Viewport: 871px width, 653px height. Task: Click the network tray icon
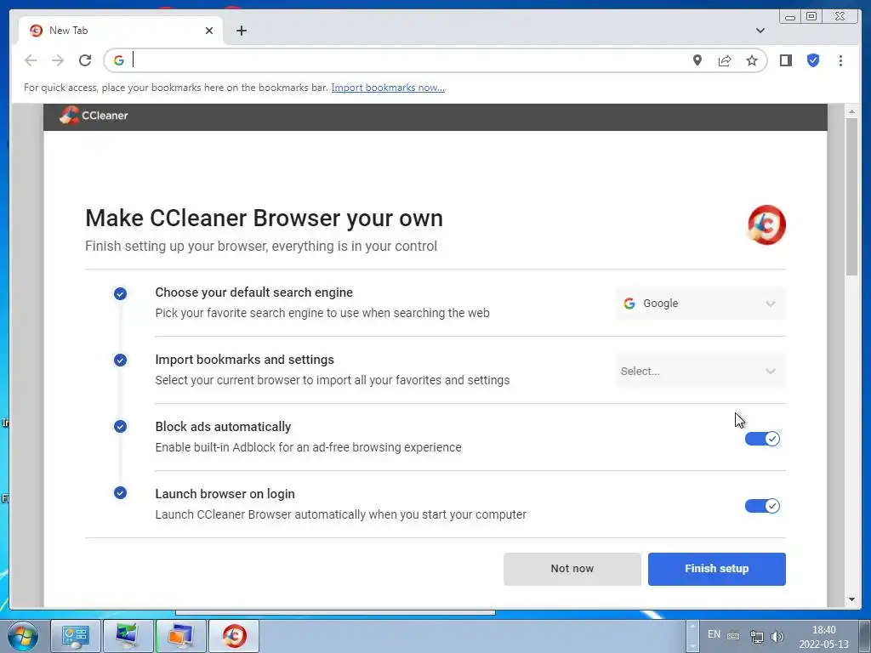[x=756, y=636]
